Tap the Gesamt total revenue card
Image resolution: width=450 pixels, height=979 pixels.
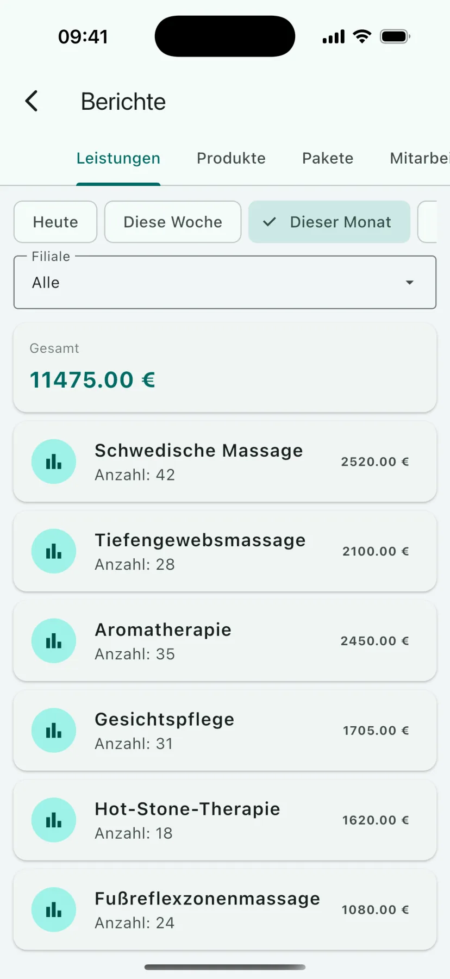click(225, 367)
